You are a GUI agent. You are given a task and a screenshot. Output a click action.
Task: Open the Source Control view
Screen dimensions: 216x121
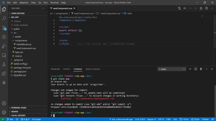tap(4, 28)
